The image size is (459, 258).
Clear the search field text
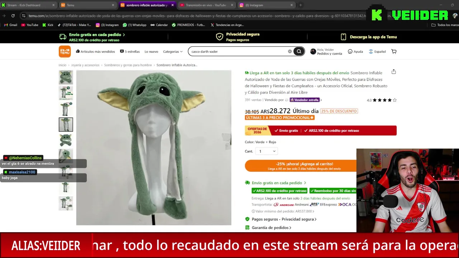tap(290, 52)
